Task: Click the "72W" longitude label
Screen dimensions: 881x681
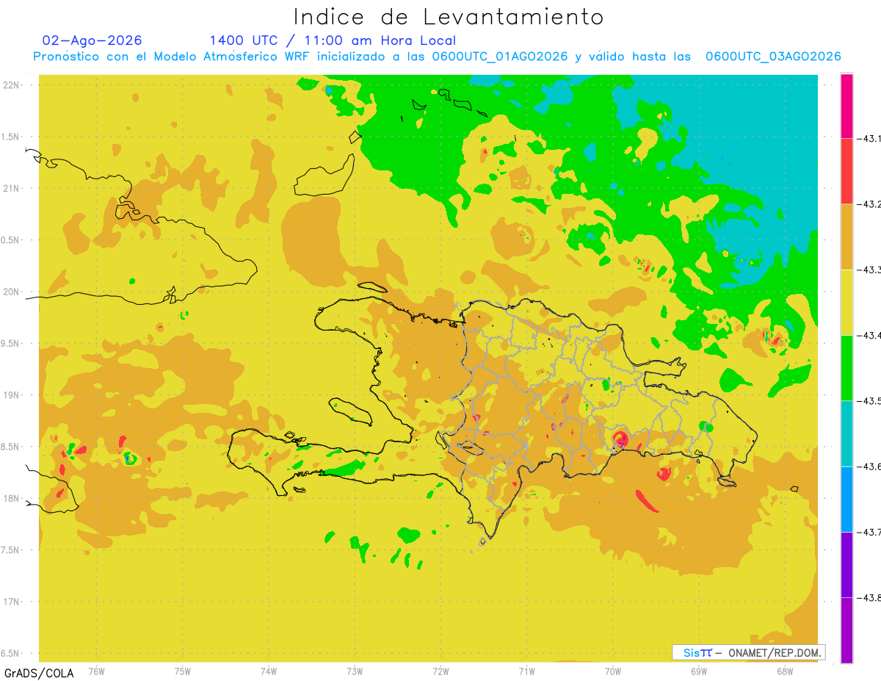Action: [440, 671]
